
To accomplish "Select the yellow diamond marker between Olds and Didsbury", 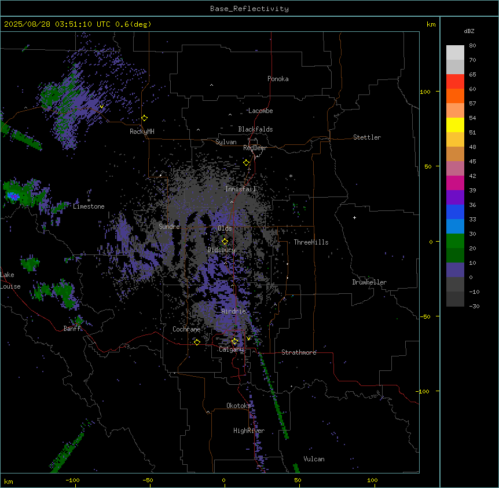I will tap(225, 242).
